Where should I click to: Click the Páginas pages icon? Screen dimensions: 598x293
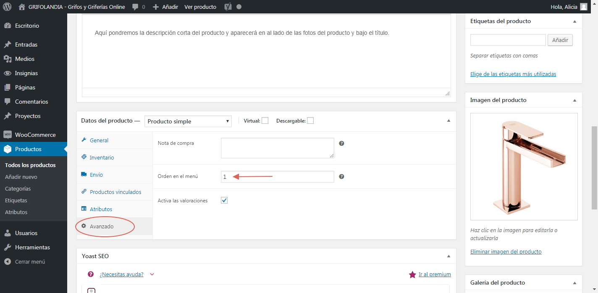[x=7, y=87]
